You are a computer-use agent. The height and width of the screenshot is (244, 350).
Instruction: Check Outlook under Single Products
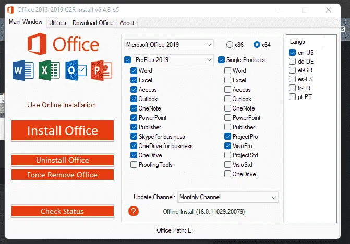coord(227,99)
